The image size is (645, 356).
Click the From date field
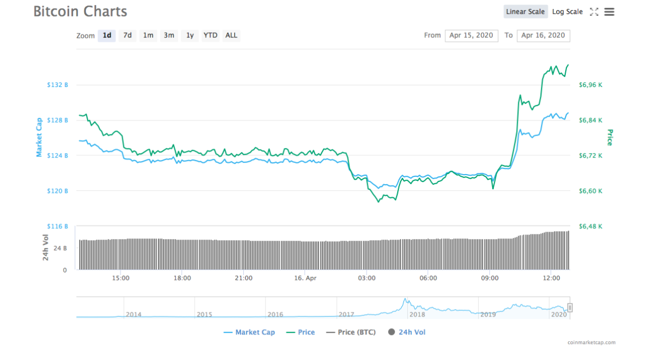click(471, 36)
